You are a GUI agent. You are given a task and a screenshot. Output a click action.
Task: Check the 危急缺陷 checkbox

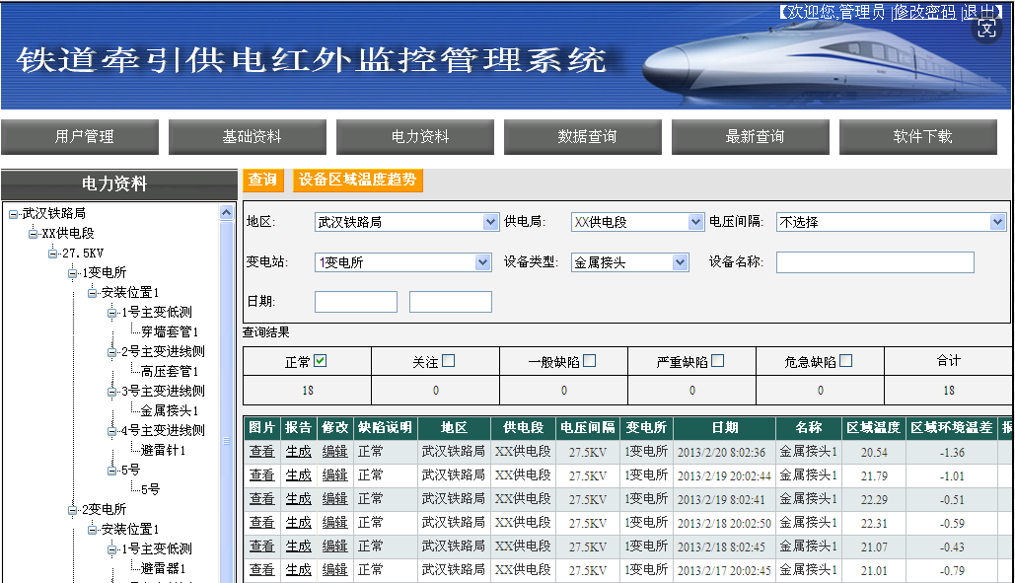point(845,361)
